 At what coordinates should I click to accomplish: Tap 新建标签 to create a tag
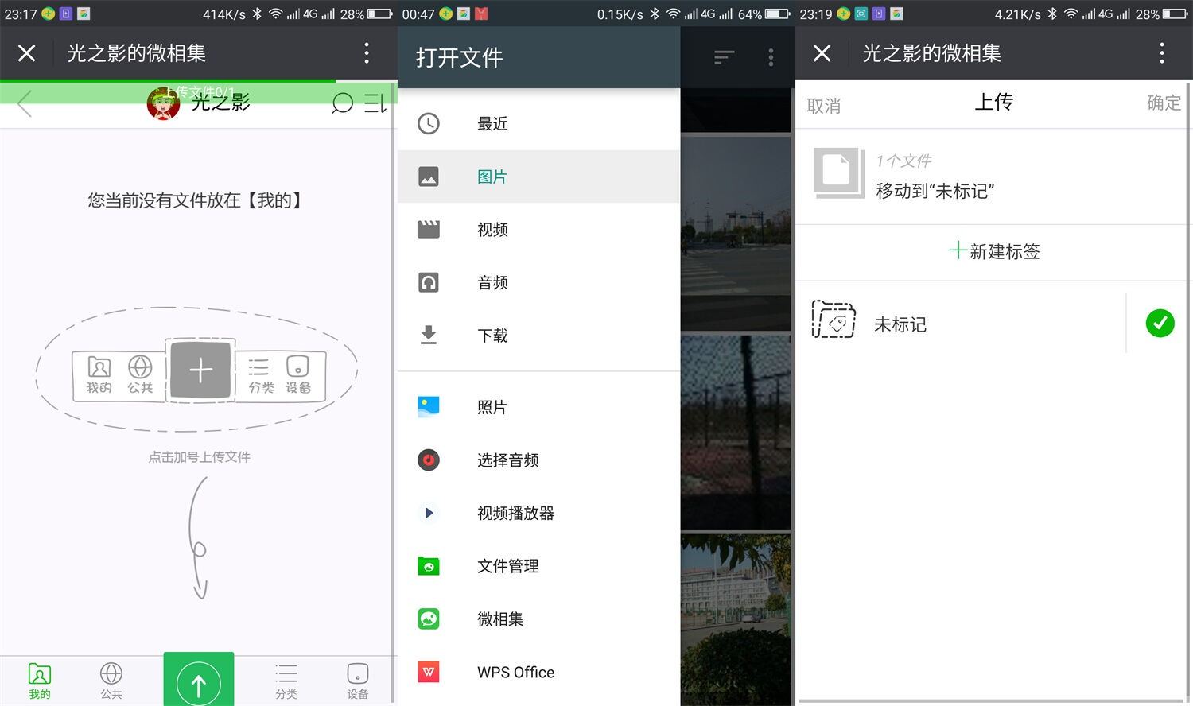pyautogui.click(x=994, y=252)
